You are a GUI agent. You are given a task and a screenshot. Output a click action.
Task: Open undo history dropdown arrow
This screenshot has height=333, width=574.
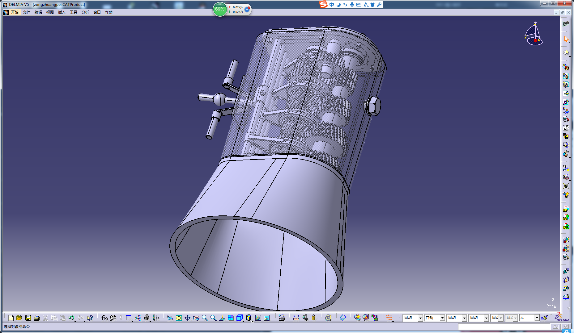point(75,321)
